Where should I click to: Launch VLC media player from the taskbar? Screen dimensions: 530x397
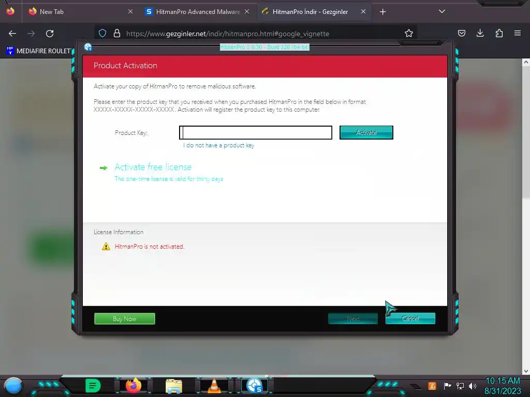(214, 386)
